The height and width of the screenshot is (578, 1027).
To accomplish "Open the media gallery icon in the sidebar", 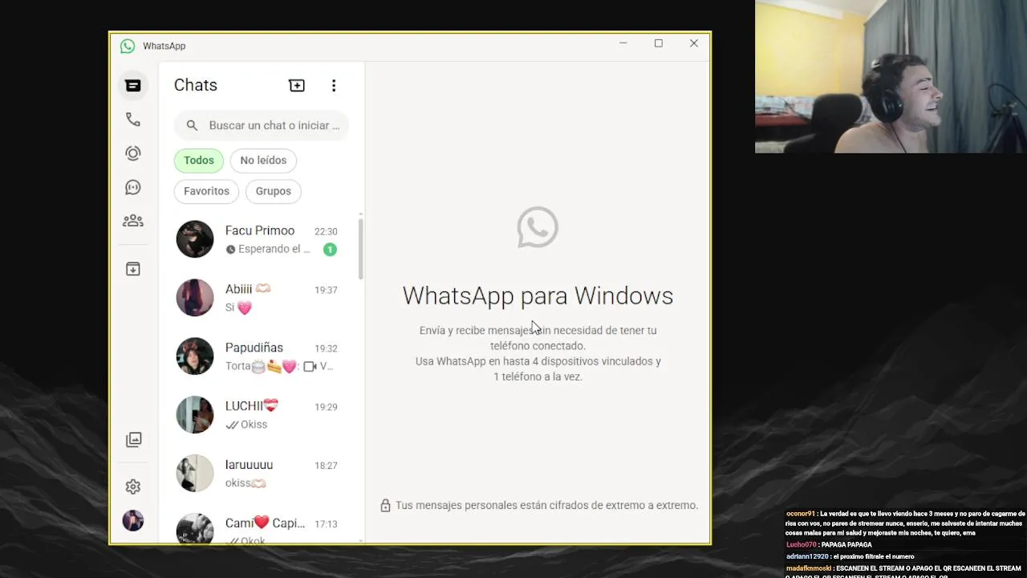I will click(133, 439).
